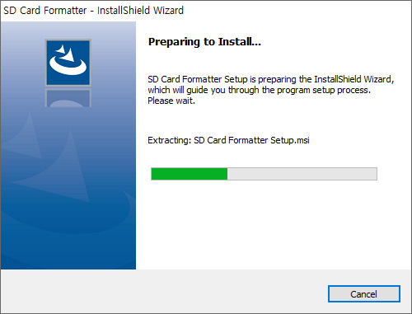This screenshot has height=314, width=412.
Task: Click the faded logo reflection under the icon
Action: pyautogui.click(x=68, y=98)
